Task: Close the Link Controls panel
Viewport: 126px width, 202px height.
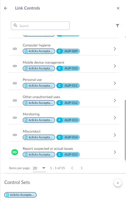Action: (118, 8)
